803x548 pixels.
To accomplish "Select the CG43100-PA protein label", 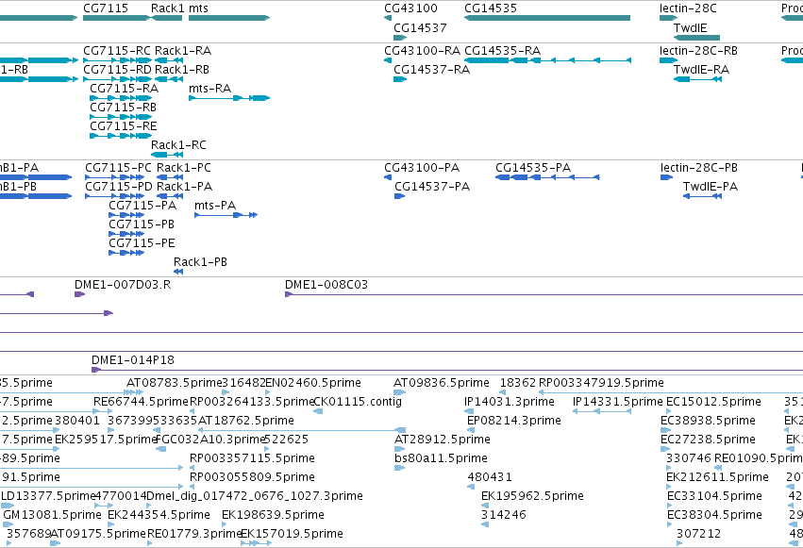I will [x=422, y=168].
